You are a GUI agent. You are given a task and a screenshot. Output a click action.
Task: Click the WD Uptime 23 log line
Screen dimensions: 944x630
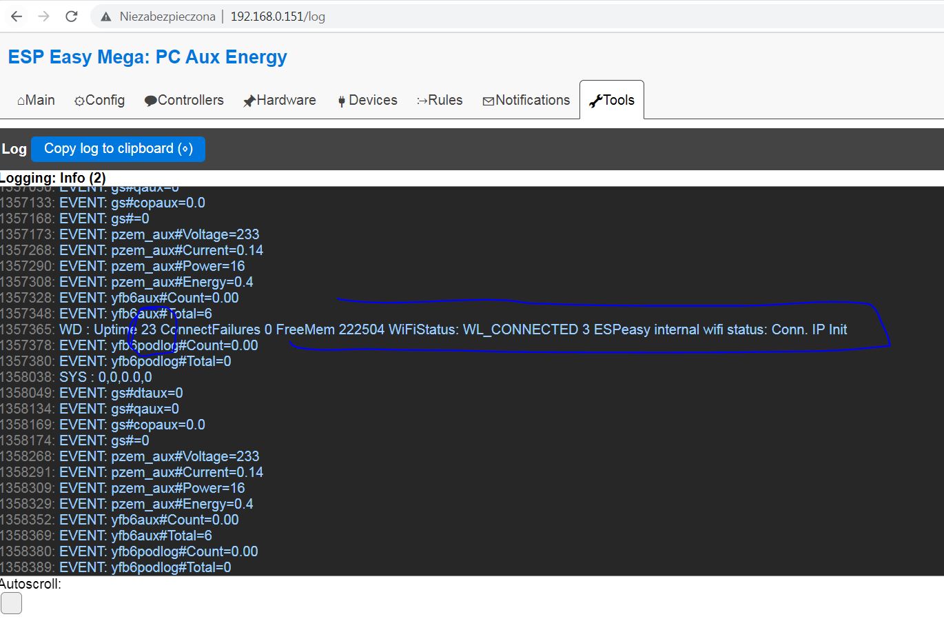424,329
